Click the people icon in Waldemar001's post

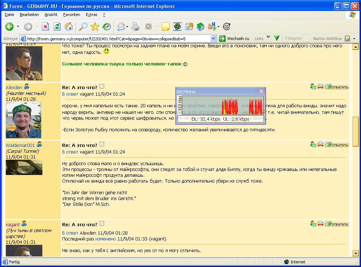pyautogui.click(x=313, y=144)
